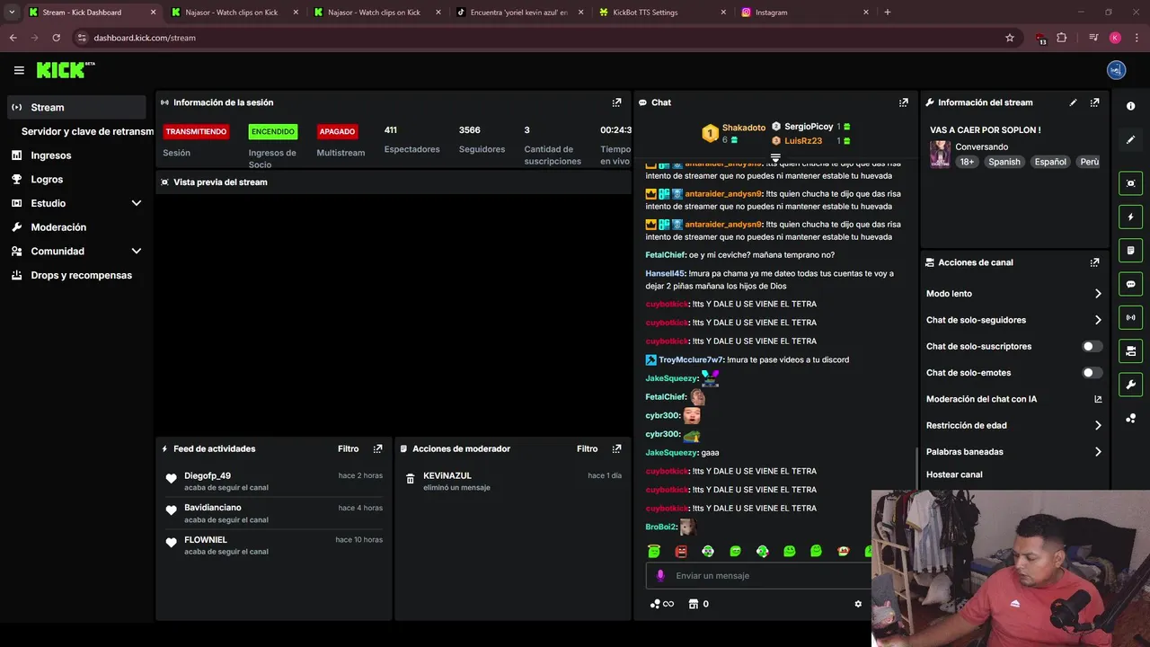The width and height of the screenshot is (1150, 647).
Task: Toggle Chat de solo-suscriptores switch
Action: pos(1092,346)
